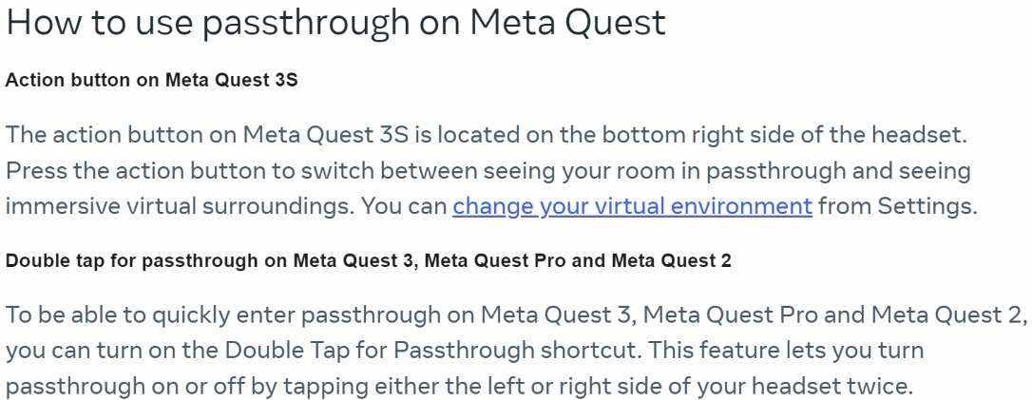Image resolution: width=1032 pixels, height=400 pixels.
Task: Click the word "passthrough" in the main title
Action: pos(319,23)
